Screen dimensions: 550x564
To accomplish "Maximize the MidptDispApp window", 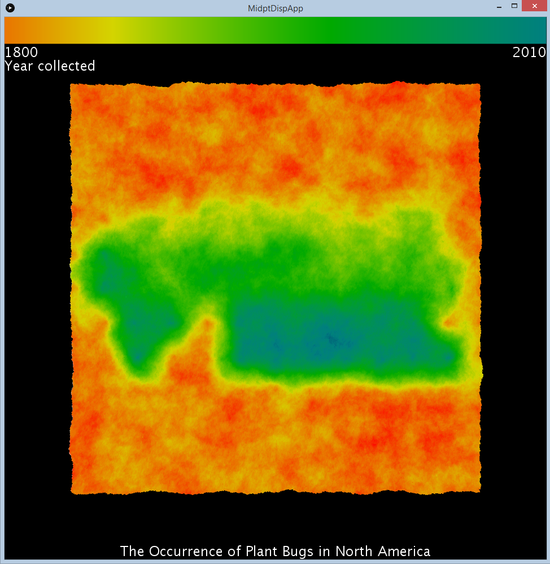I will click(x=514, y=7).
